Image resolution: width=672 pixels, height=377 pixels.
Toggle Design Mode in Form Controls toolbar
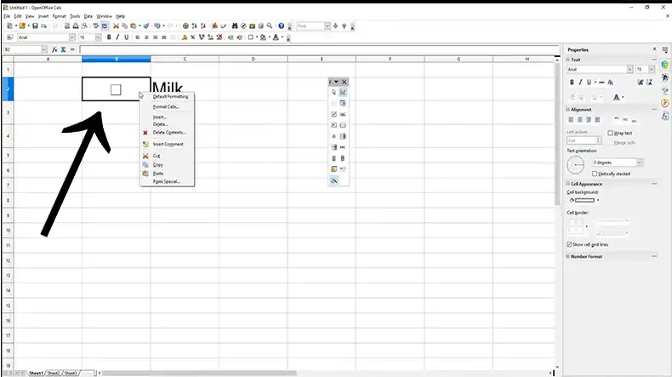tap(343, 92)
